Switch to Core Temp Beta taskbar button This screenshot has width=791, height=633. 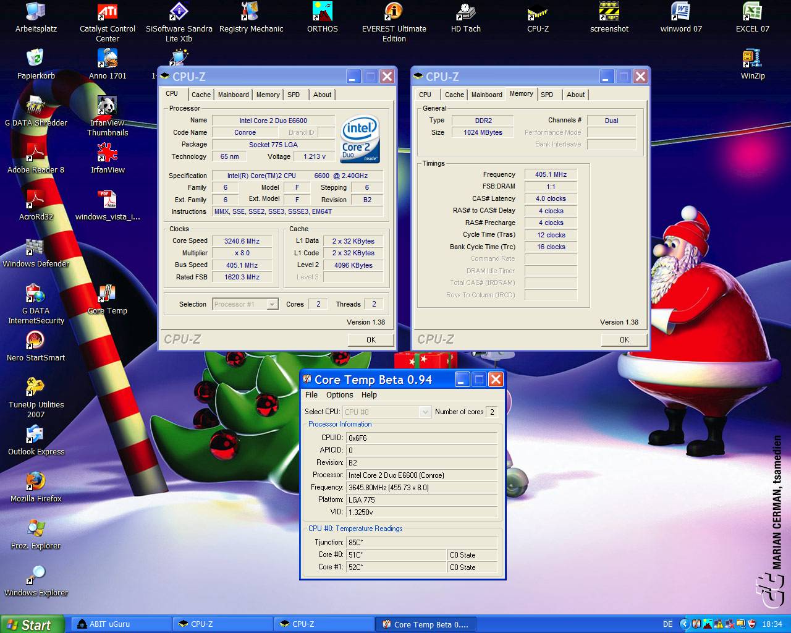[426, 624]
